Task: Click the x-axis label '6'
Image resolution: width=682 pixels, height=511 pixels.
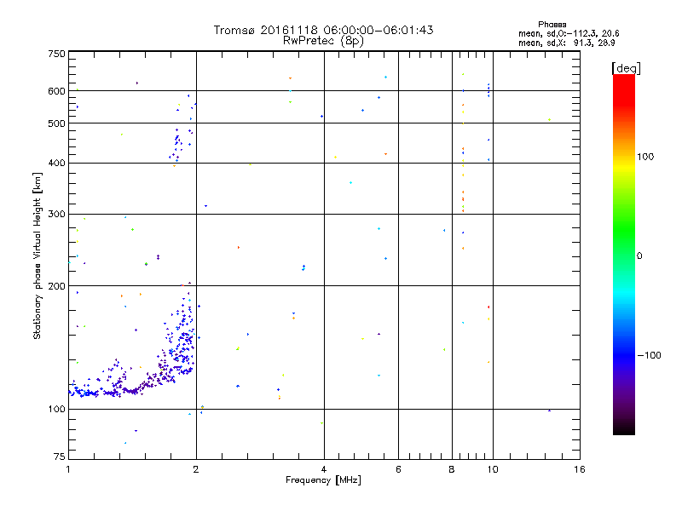Action: (x=398, y=469)
